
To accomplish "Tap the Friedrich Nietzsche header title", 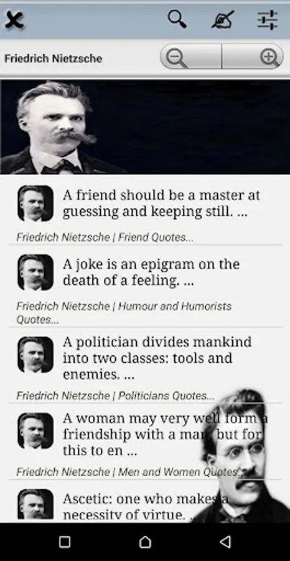I will 54,59.
